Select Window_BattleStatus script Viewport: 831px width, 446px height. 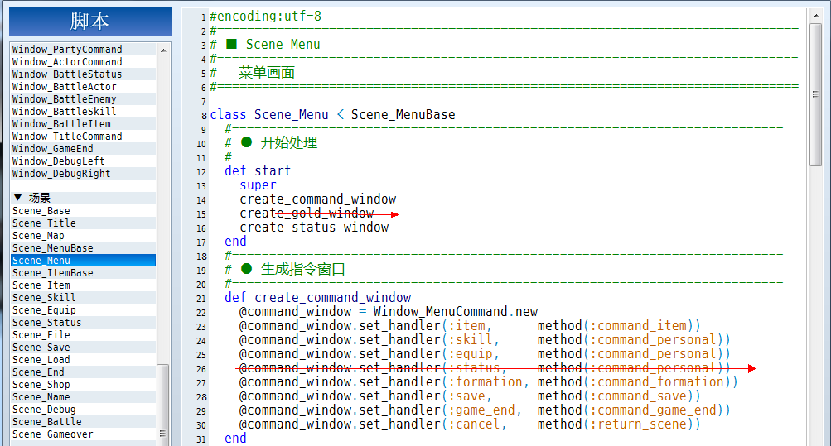(x=83, y=74)
